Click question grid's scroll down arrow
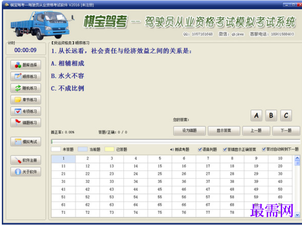This screenshot has width=302, height=225. coord(297,215)
